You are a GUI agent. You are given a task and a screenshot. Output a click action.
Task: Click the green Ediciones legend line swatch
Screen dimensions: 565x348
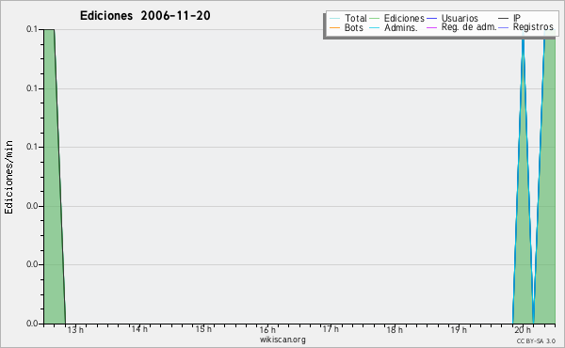[x=375, y=19]
